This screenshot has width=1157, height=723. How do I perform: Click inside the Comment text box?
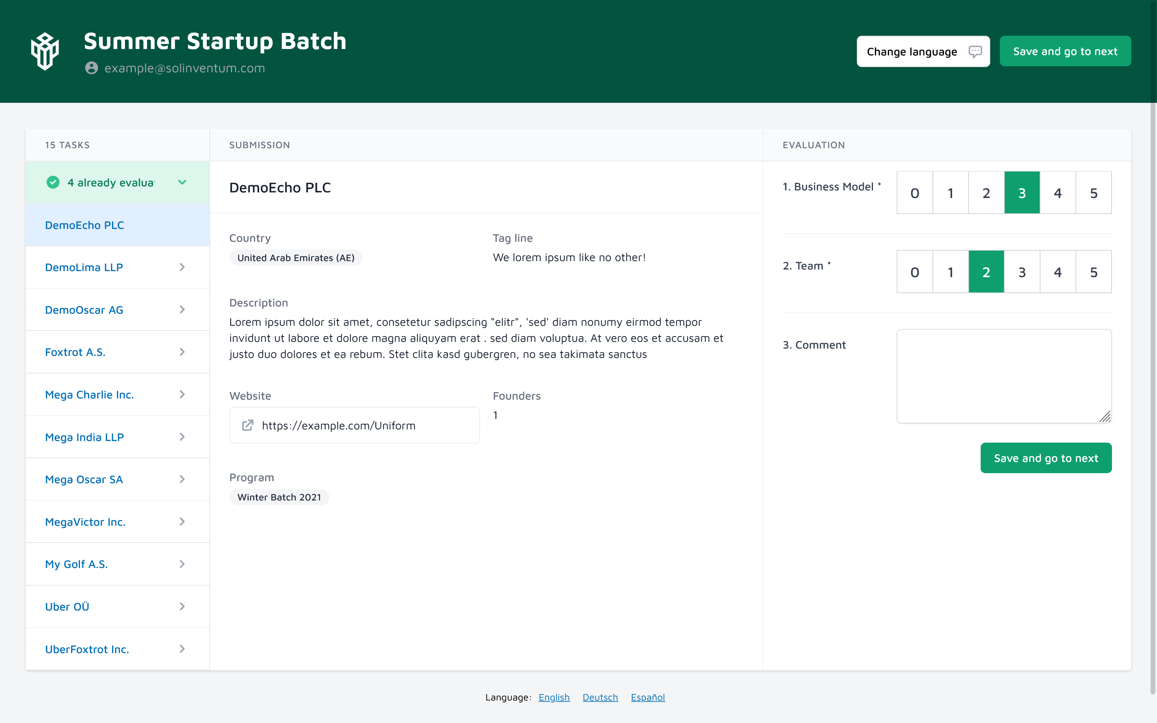[x=1004, y=376]
